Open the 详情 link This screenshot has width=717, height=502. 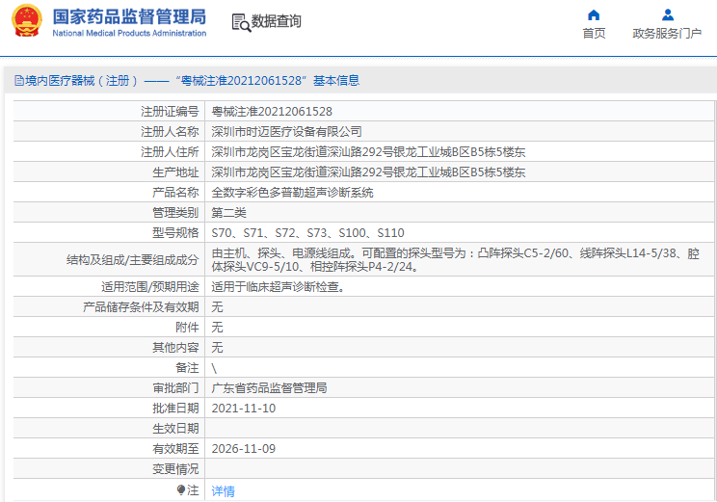[224, 491]
